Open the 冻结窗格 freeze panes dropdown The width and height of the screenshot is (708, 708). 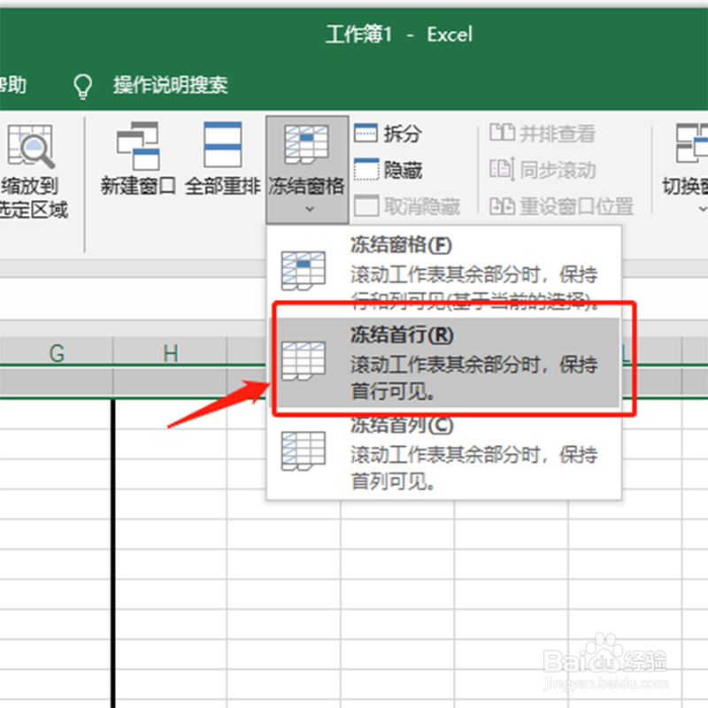[x=307, y=169]
